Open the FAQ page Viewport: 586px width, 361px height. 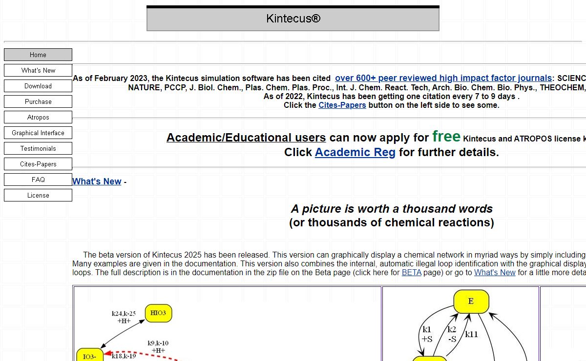[x=38, y=180]
